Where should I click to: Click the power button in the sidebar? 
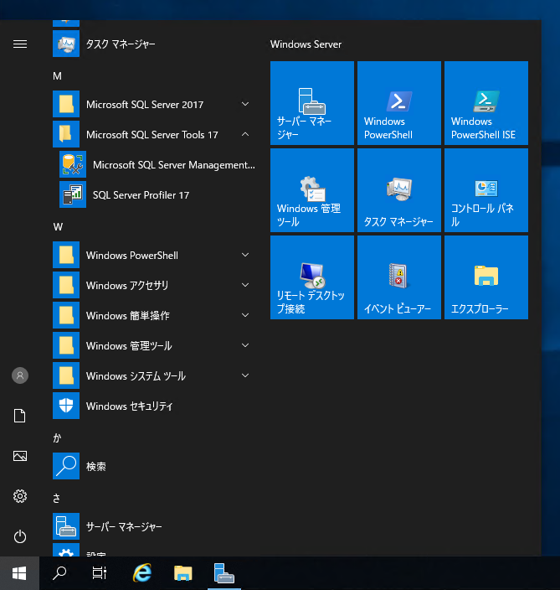[x=20, y=536]
